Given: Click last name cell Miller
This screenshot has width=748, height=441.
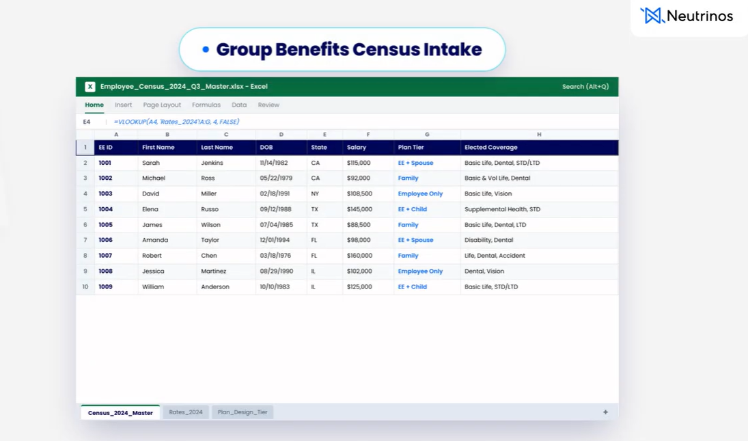Looking at the screenshot, I should click(226, 193).
